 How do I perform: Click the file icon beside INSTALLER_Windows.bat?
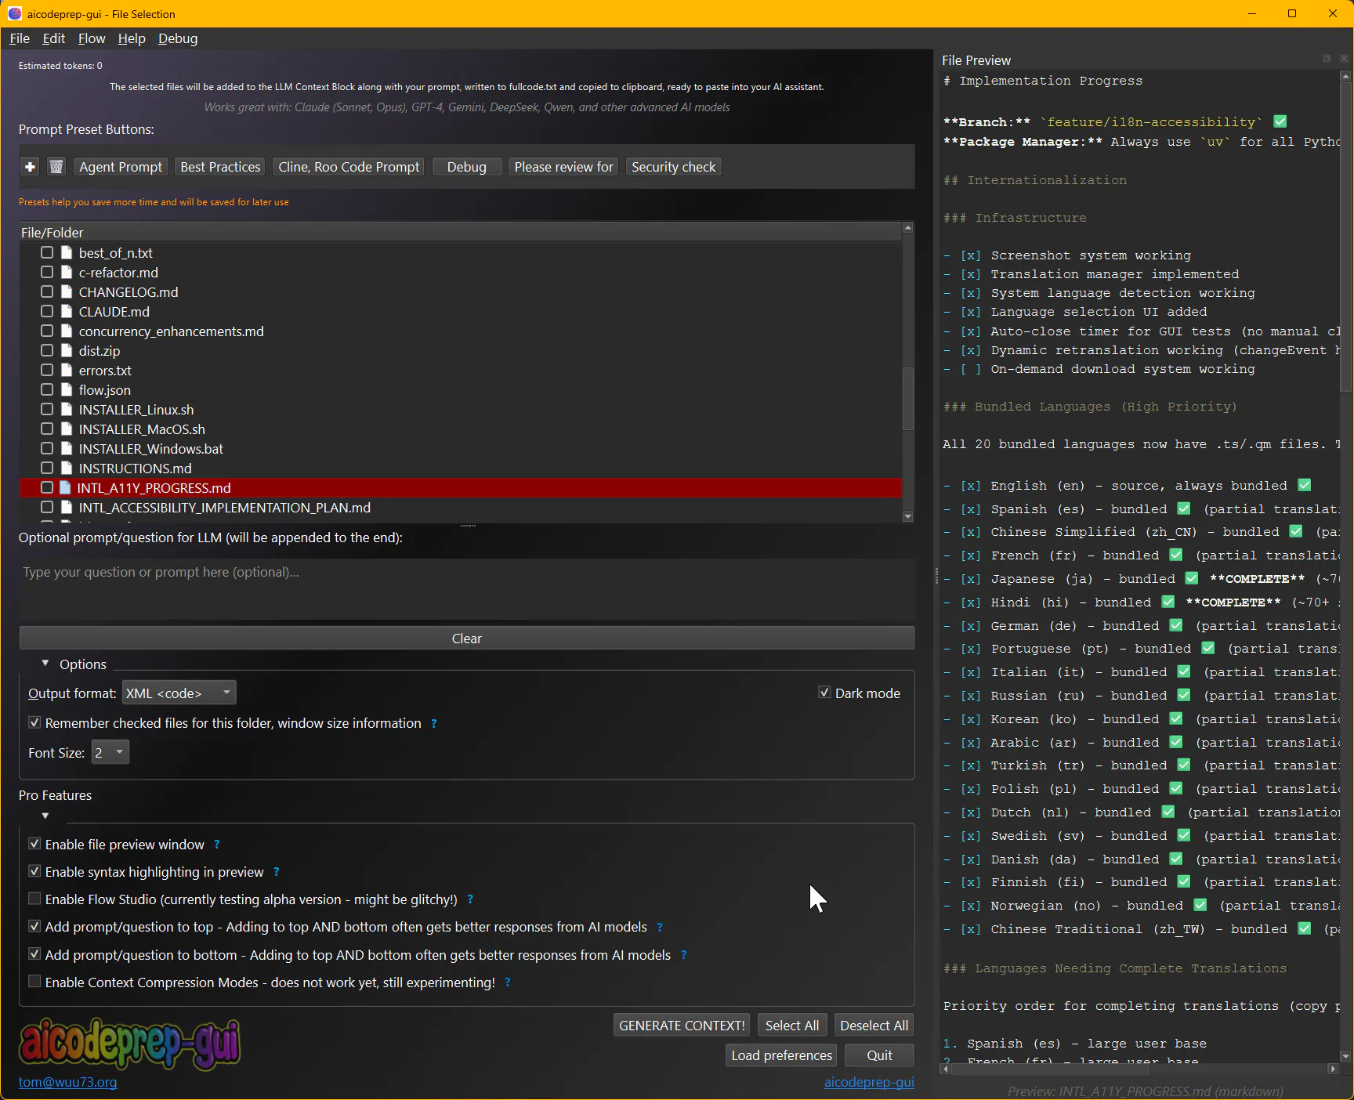pyautogui.click(x=67, y=449)
